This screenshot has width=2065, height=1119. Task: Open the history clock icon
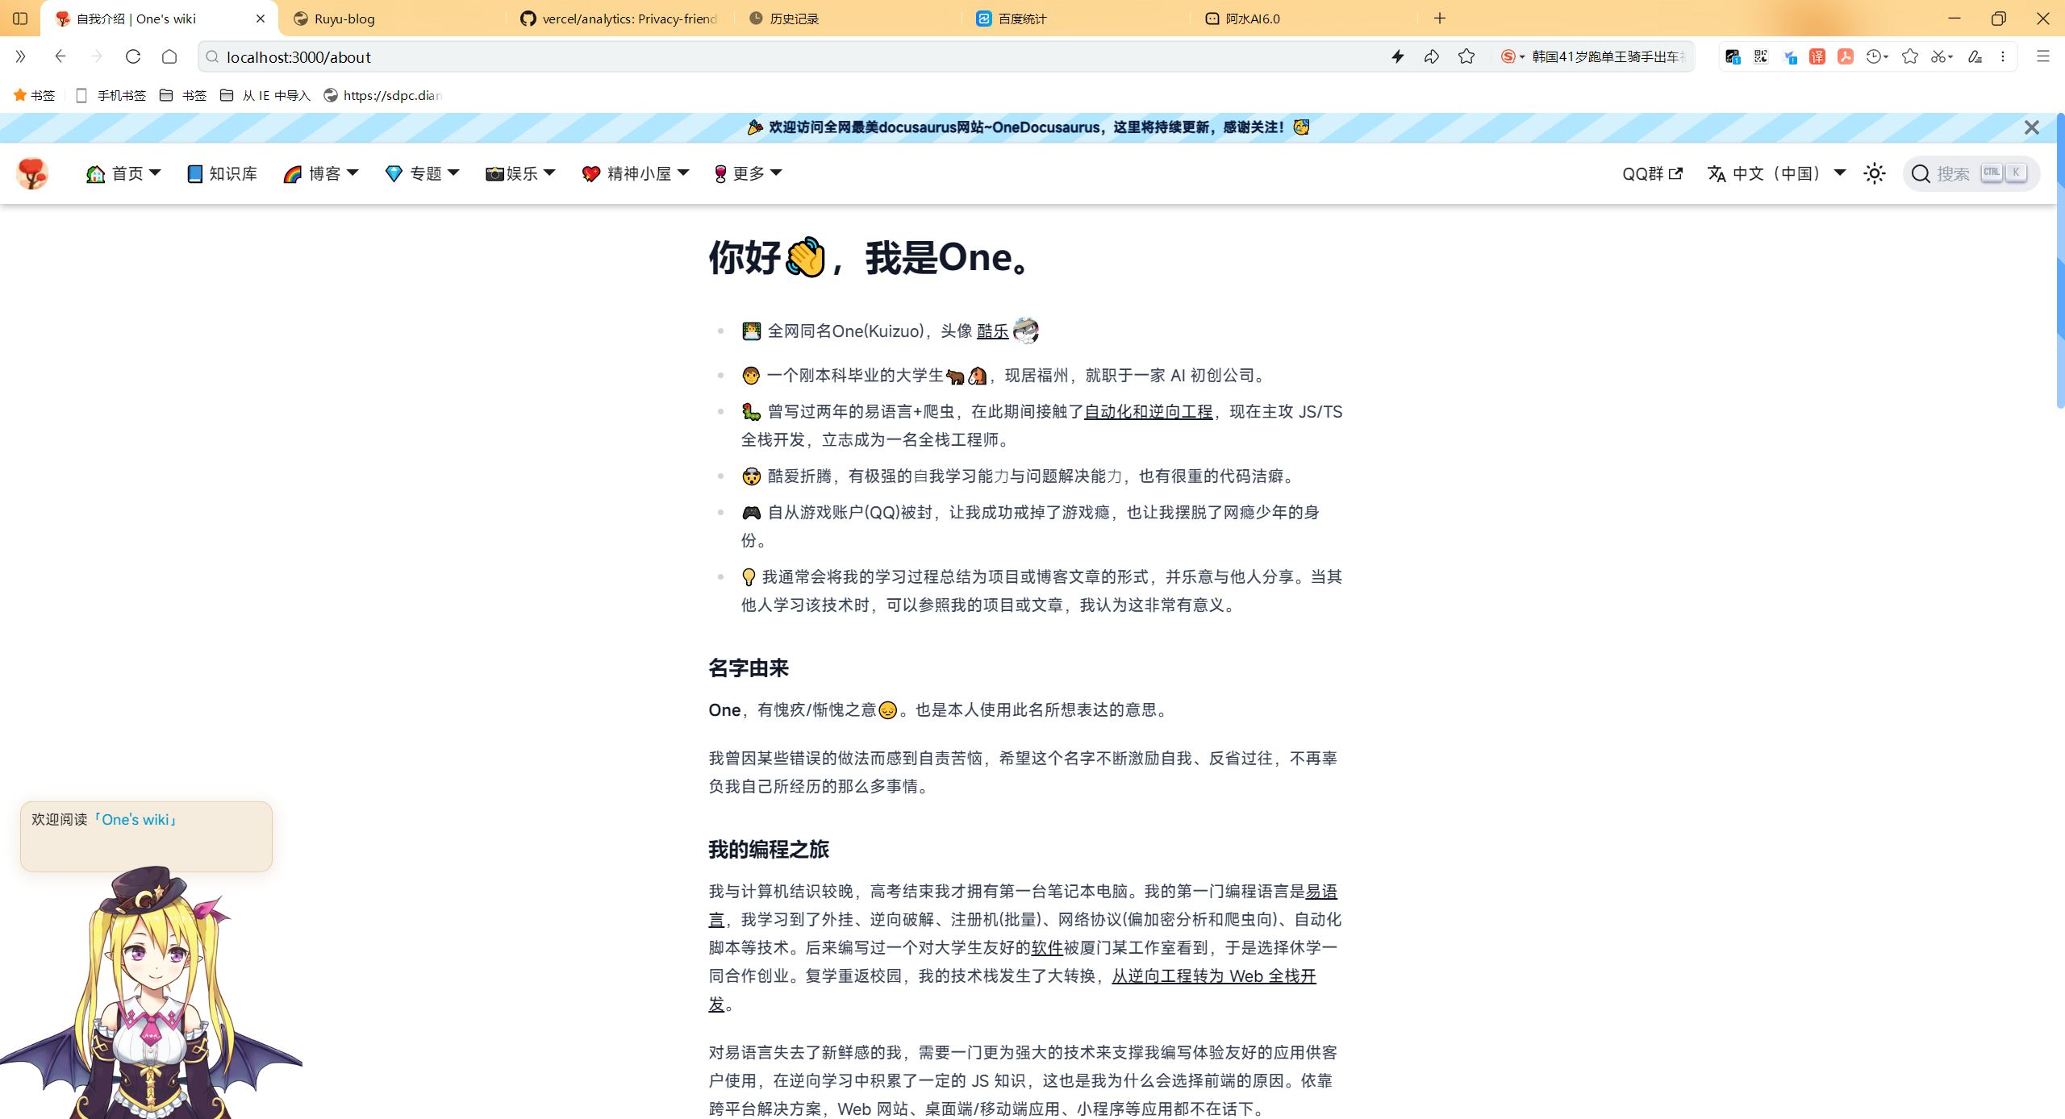(x=1877, y=56)
